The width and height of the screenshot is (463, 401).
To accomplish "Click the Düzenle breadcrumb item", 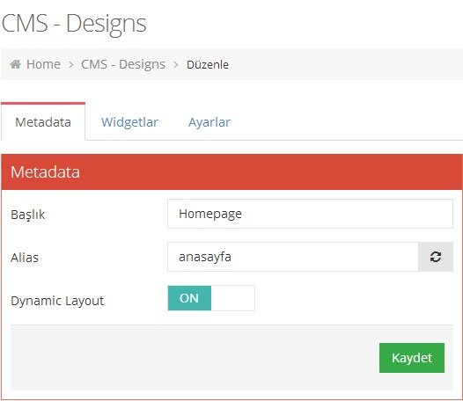I will point(208,64).
